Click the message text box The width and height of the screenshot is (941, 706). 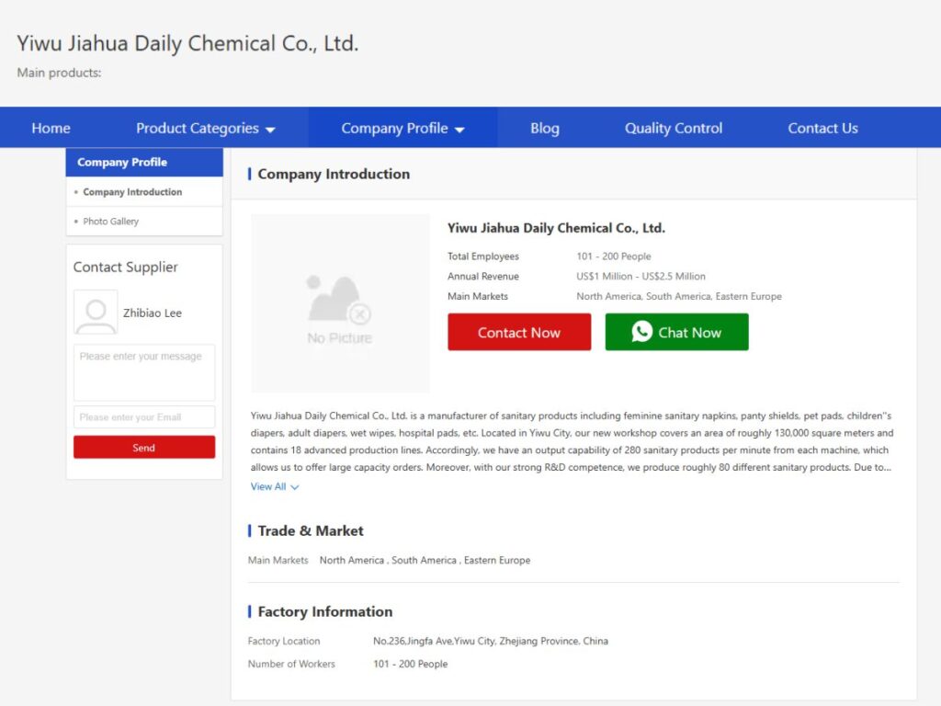point(144,372)
